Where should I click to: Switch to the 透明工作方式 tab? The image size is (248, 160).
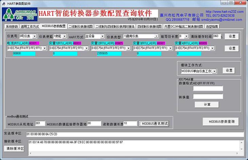(30, 26)
